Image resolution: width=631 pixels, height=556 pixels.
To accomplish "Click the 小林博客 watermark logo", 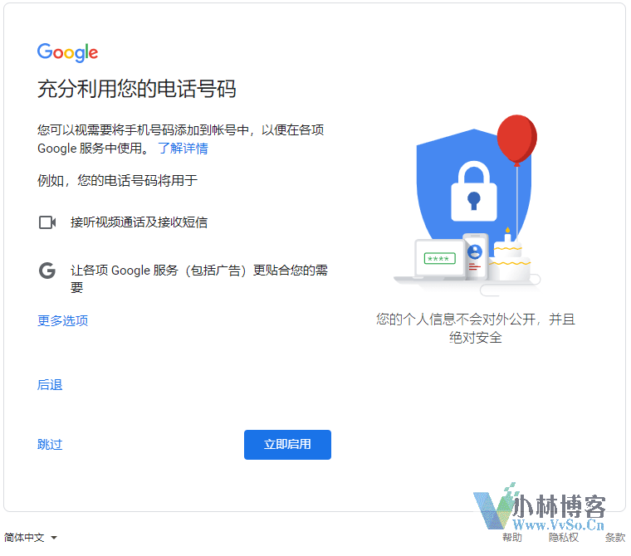I will click(x=540, y=507).
